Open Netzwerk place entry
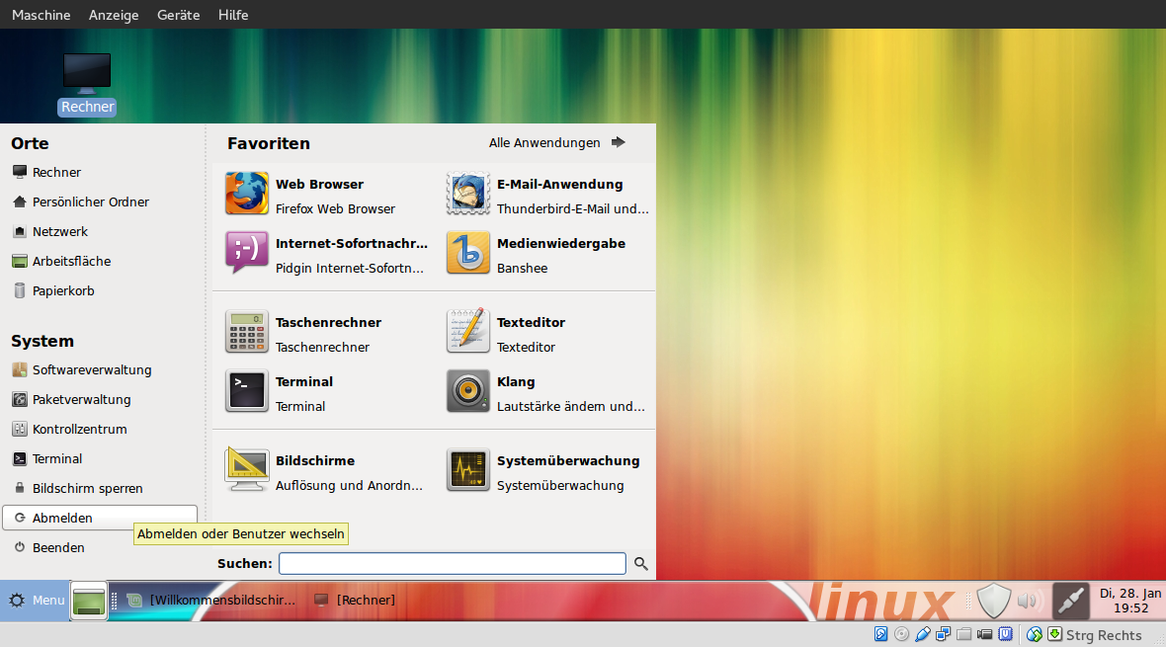1166x647 pixels. click(101, 231)
